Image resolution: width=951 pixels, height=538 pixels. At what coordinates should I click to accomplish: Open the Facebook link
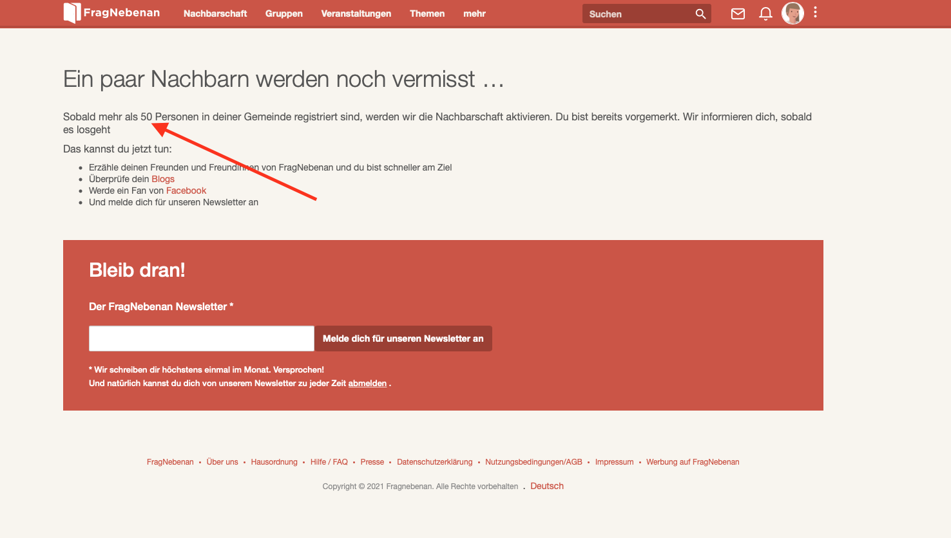tap(186, 190)
